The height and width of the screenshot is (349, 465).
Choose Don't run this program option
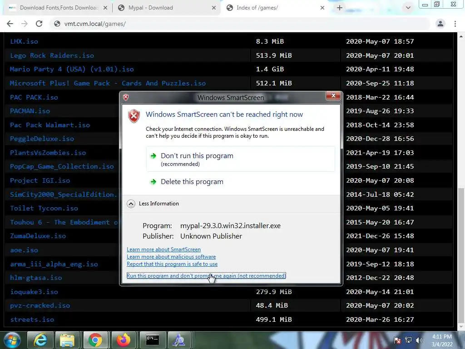click(241, 159)
